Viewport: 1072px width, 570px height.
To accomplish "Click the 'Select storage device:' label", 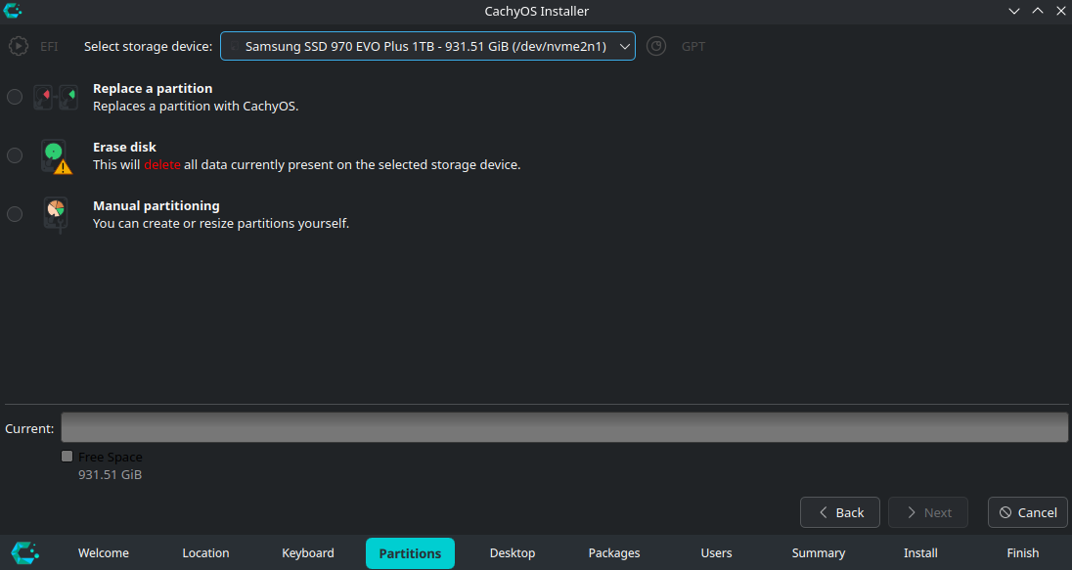I will tap(149, 47).
